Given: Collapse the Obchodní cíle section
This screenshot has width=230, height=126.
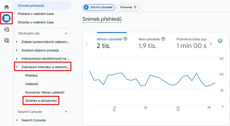Looking at the screenshot, I should 66,33.
